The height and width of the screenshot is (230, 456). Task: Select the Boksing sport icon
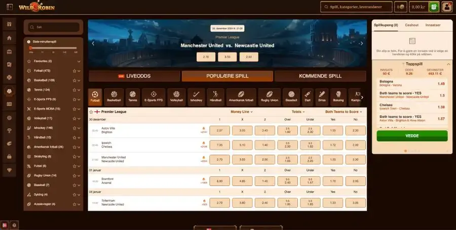point(338,97)
